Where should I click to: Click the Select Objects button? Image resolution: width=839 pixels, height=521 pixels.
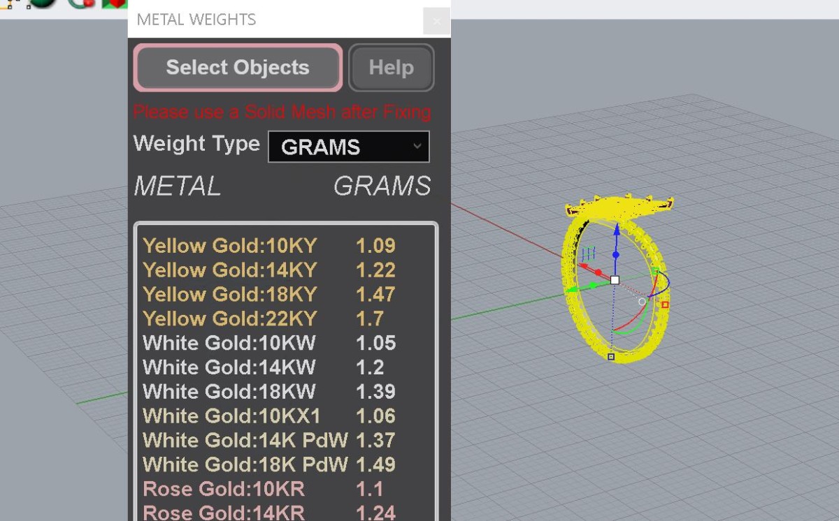(x=238, y=68)
